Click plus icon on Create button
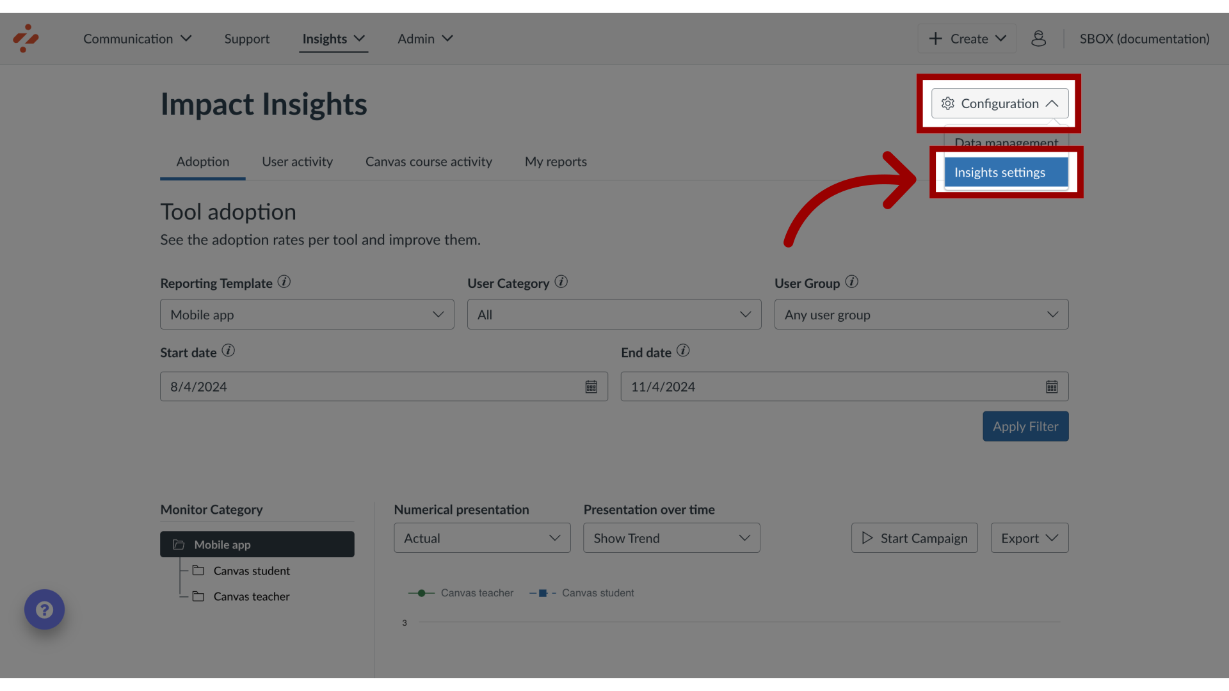Screen dimensions: 1229x691 point(935,38)
